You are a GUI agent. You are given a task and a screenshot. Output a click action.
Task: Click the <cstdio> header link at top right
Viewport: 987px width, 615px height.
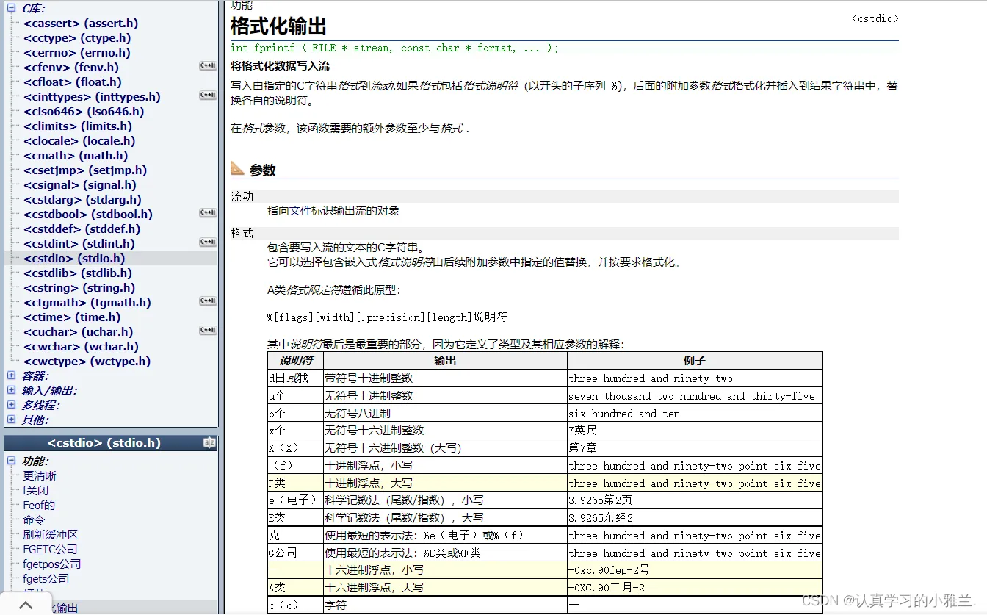pos(875,18)
